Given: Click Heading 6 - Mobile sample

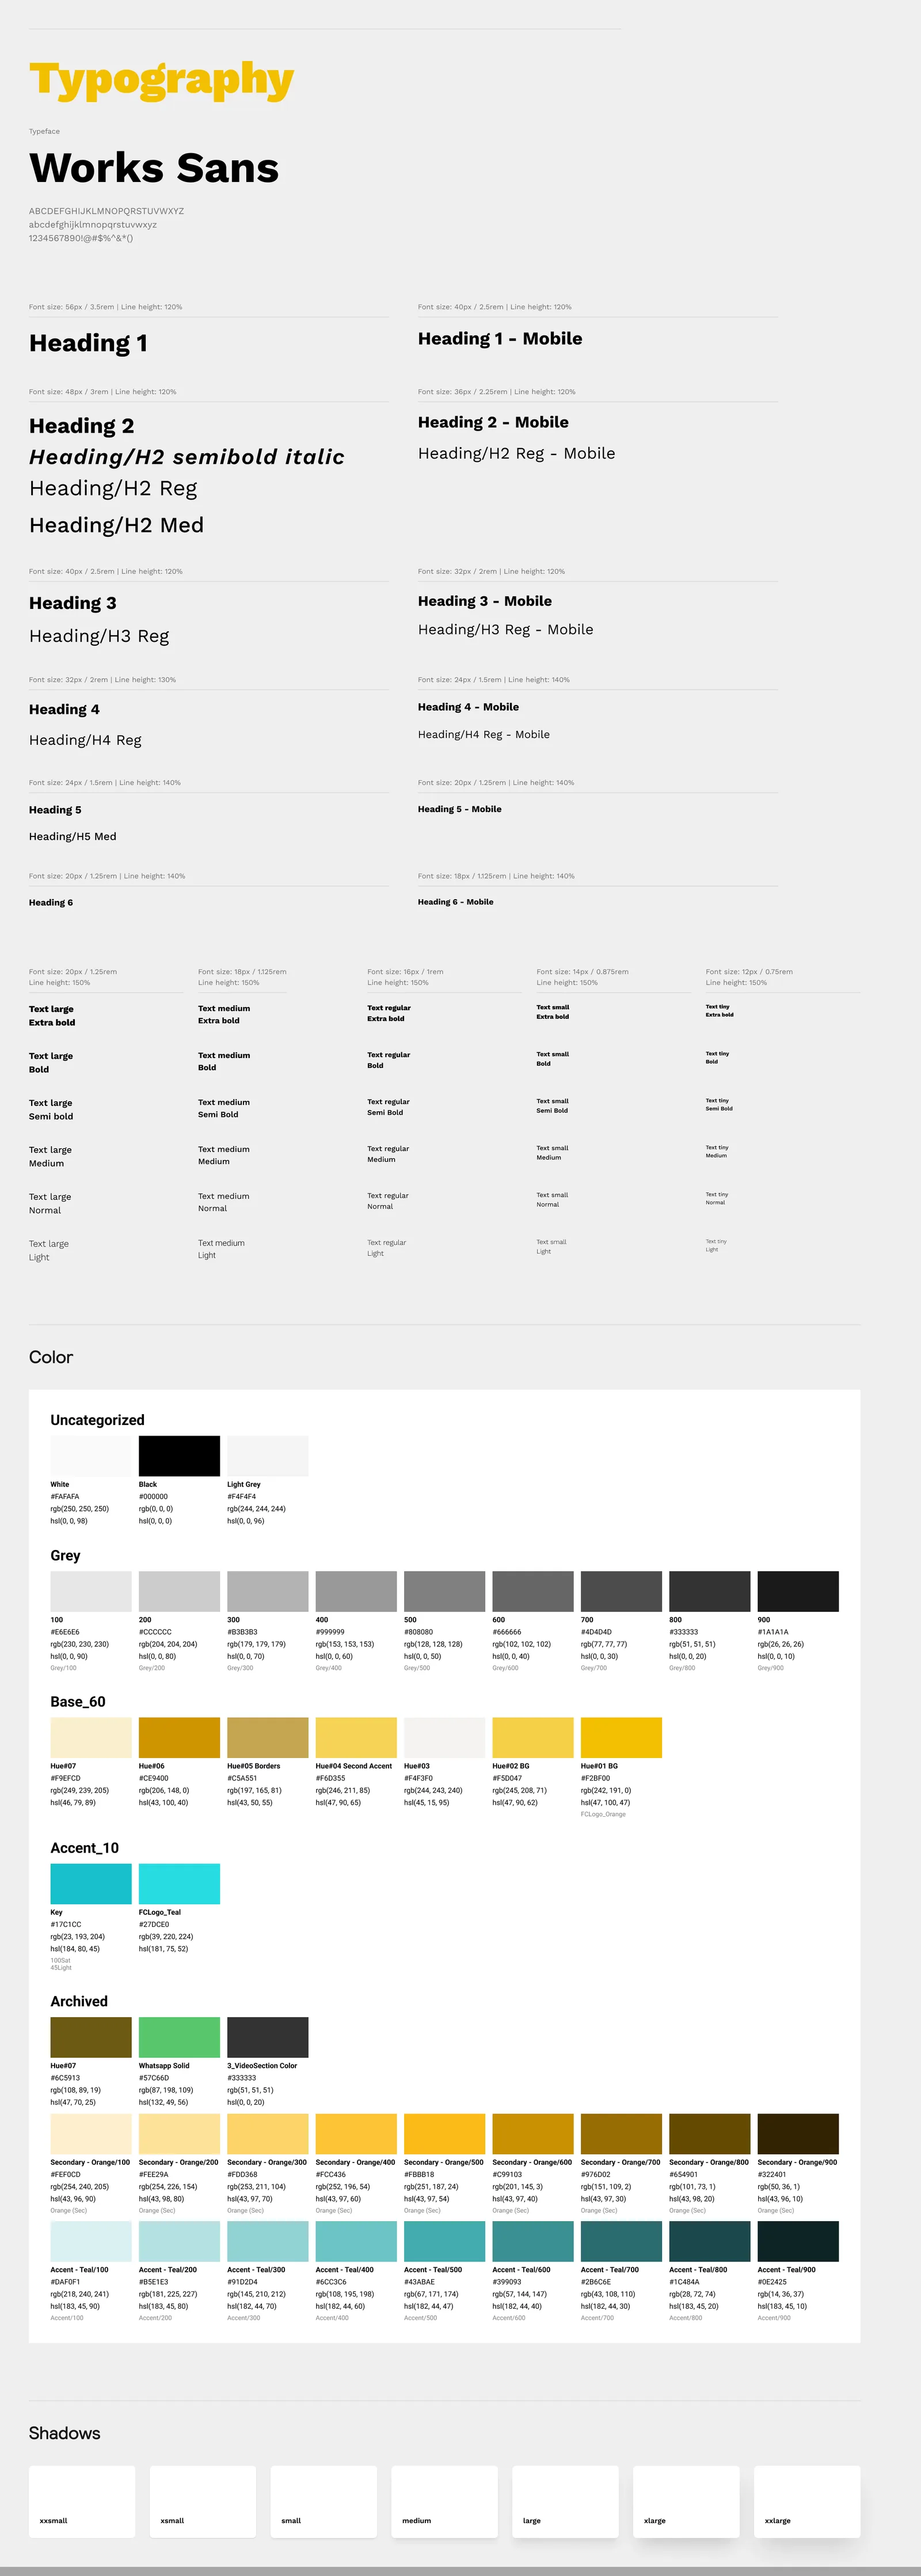Looking at the screenshot, I should point(455,902).
